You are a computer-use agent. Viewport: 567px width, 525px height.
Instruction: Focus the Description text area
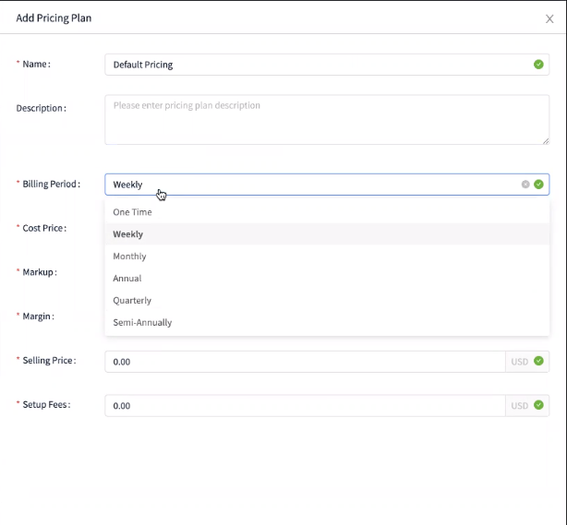click(323, 120)
